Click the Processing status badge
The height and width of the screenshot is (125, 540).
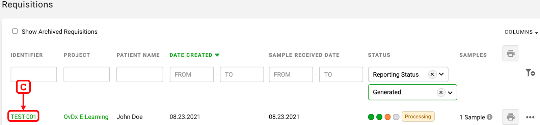click(418, 117)
